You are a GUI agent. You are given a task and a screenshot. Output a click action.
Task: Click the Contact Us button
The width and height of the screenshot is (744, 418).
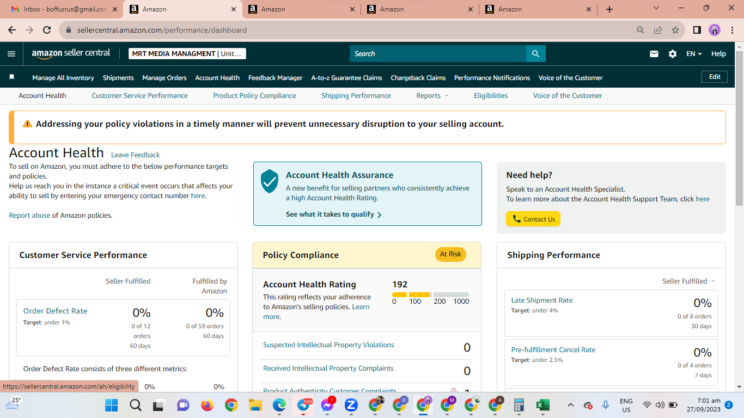[x=533, y=219]
